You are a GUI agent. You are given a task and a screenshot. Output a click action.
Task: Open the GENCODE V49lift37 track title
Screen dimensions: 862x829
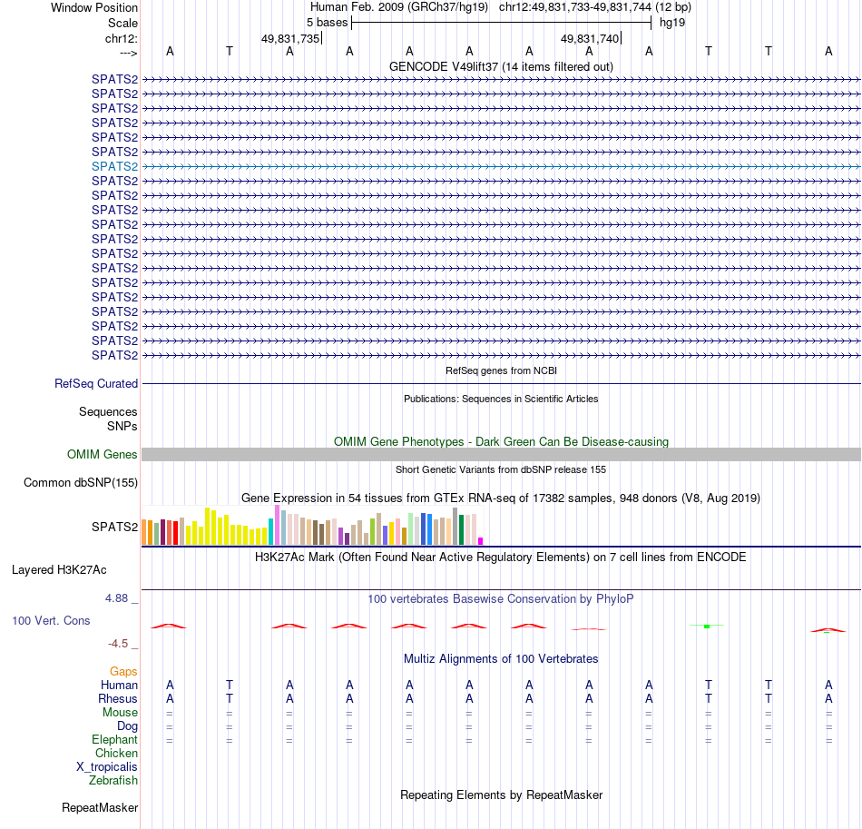tap(501, 66)
